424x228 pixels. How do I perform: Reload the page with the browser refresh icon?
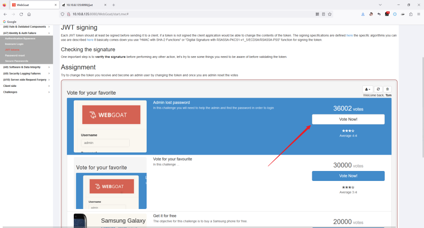pyautogui.click(x=21, y=14)
